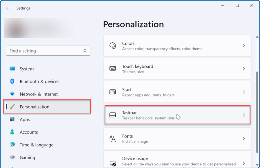Expand the Start settings chevron
This screenshot has height=168, width=260.
[244, 92]
